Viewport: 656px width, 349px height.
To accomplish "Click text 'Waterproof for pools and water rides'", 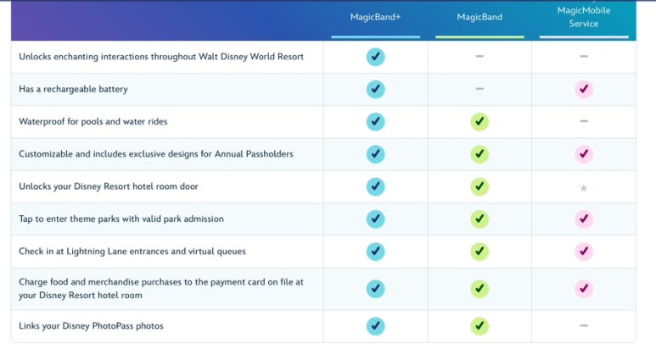I will coord(93,121).
